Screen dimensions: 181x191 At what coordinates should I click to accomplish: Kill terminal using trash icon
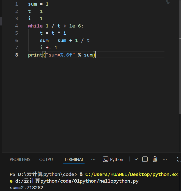(x=155, y=159)
